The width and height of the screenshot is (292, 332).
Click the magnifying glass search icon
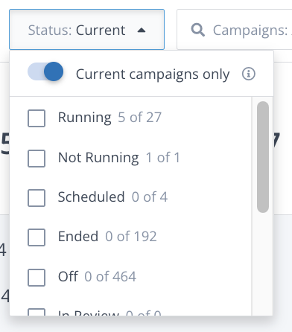(x=197, y=30)
